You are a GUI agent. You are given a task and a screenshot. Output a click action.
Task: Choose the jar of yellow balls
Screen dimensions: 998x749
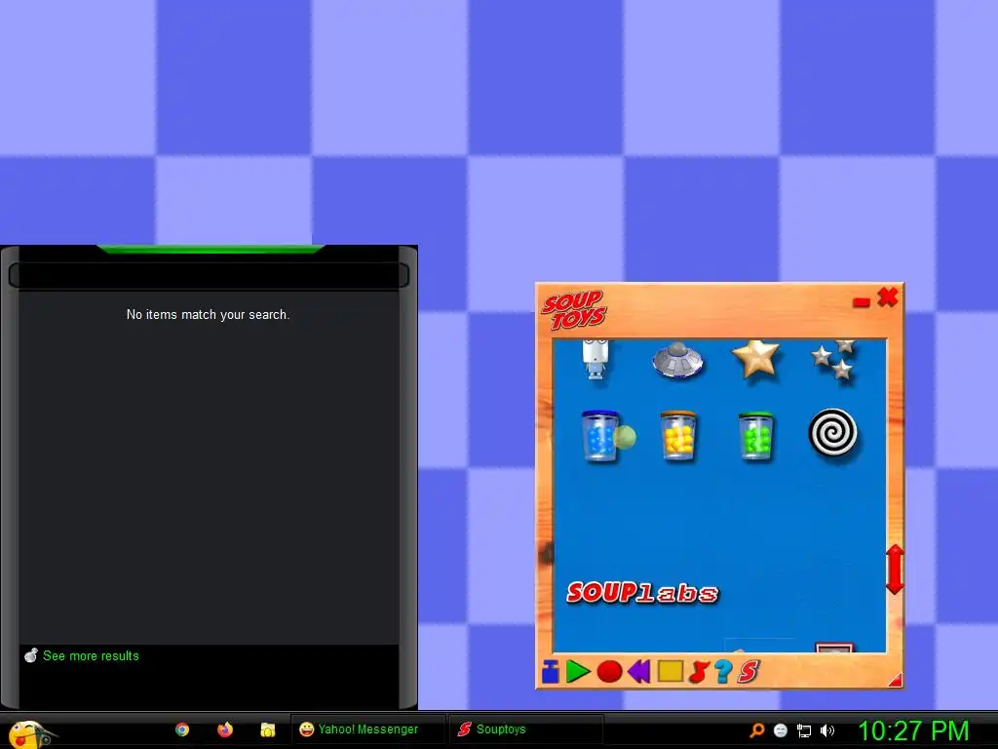[678, 436]
